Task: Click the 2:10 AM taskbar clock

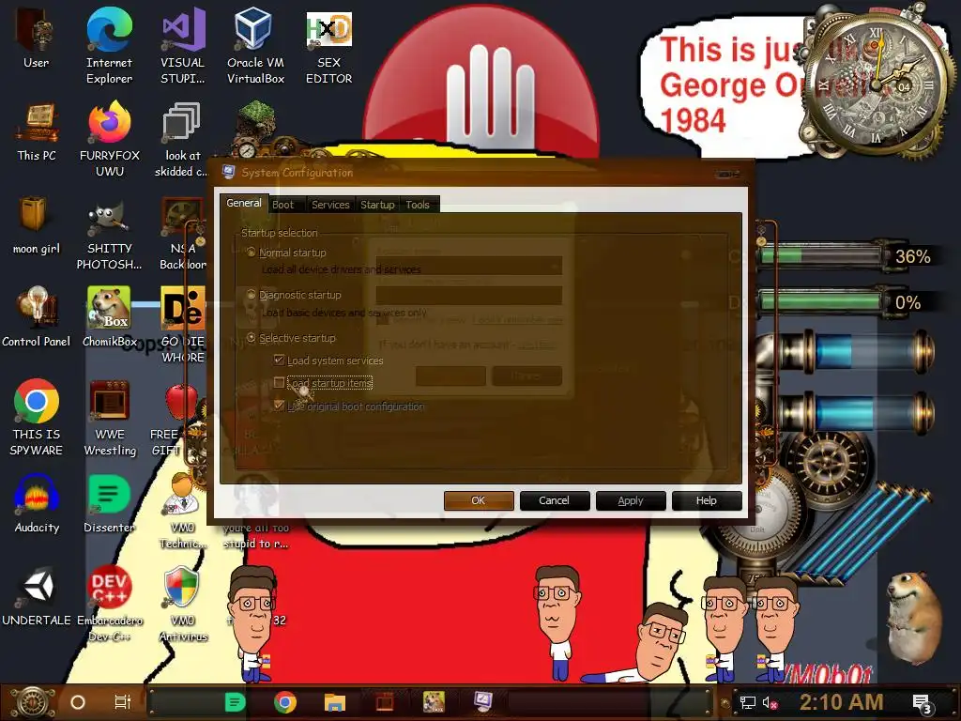Action: pyautogui.click(x=841, y=702)
